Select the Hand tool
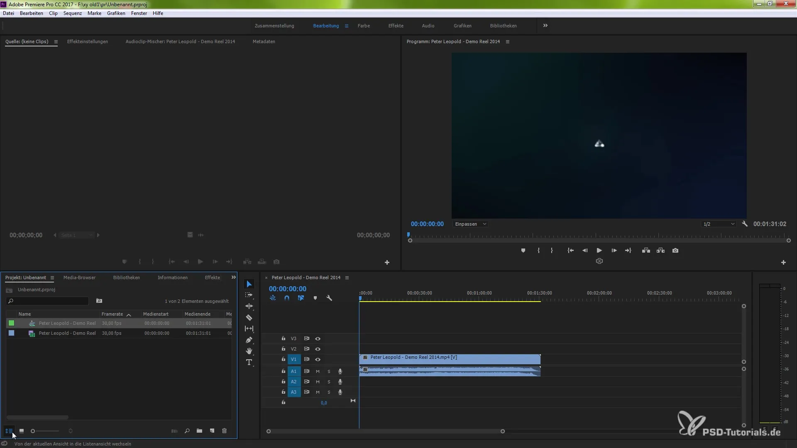 click(249, 351)
